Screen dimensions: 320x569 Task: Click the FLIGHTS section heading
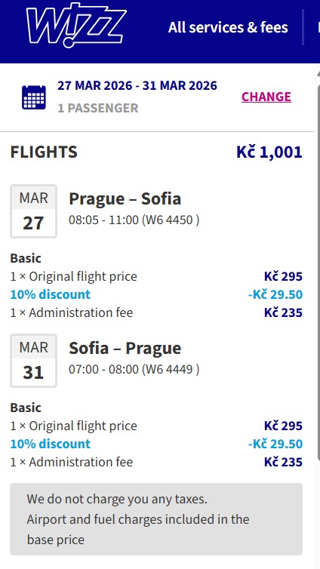tap(44, 152)
